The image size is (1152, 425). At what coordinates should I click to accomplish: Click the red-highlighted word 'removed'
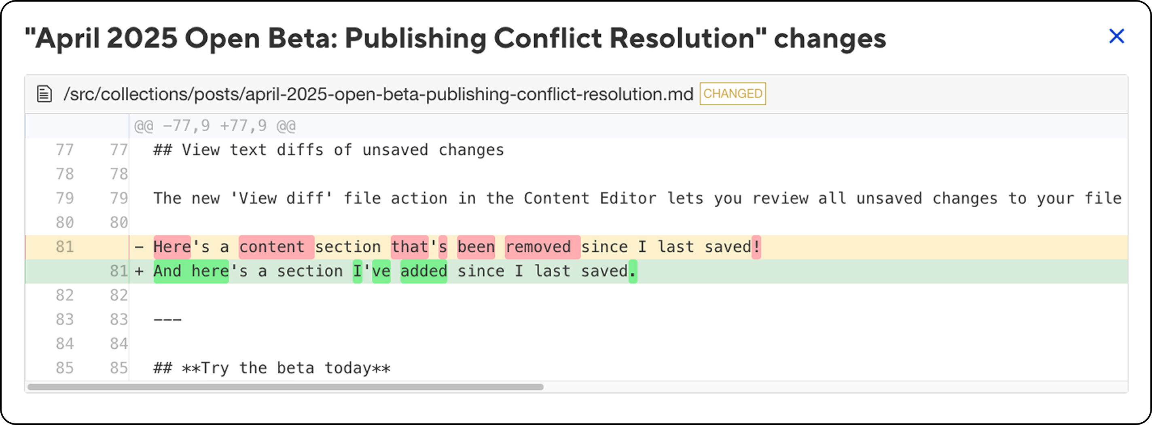tap(538, 247)
